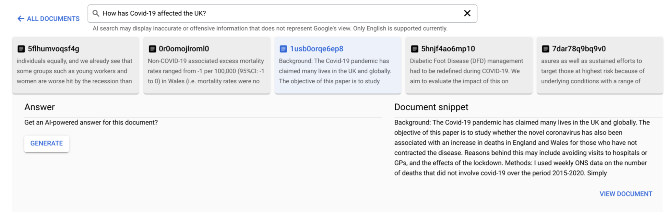This screenshot has height=212, width=667.
Task: Open the 5hnjf4ao6mp10 title
Action: pos(448,49)
